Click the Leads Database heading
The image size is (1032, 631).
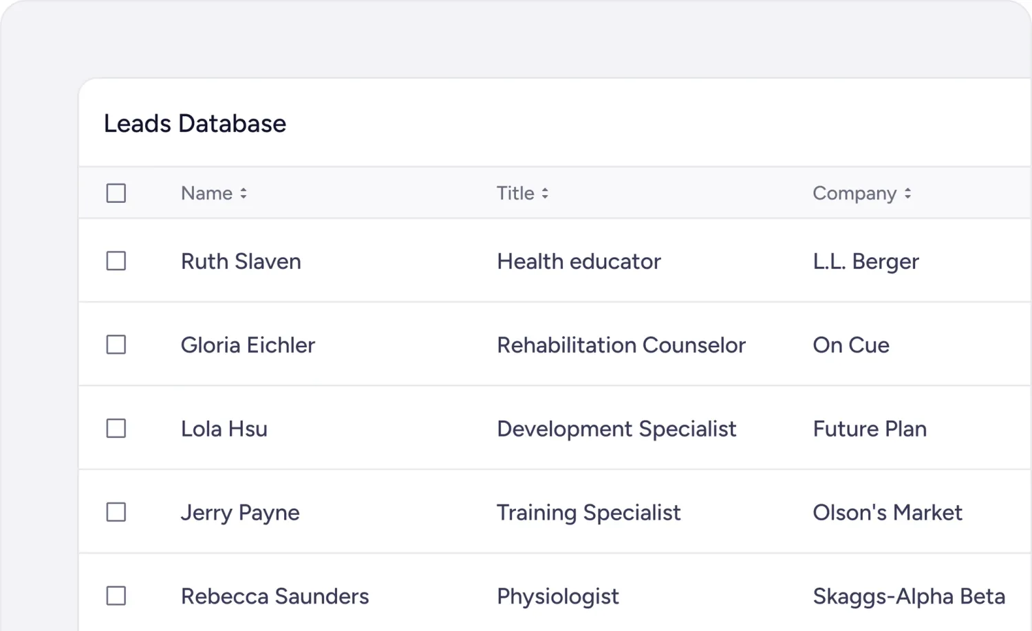(195, 124)
